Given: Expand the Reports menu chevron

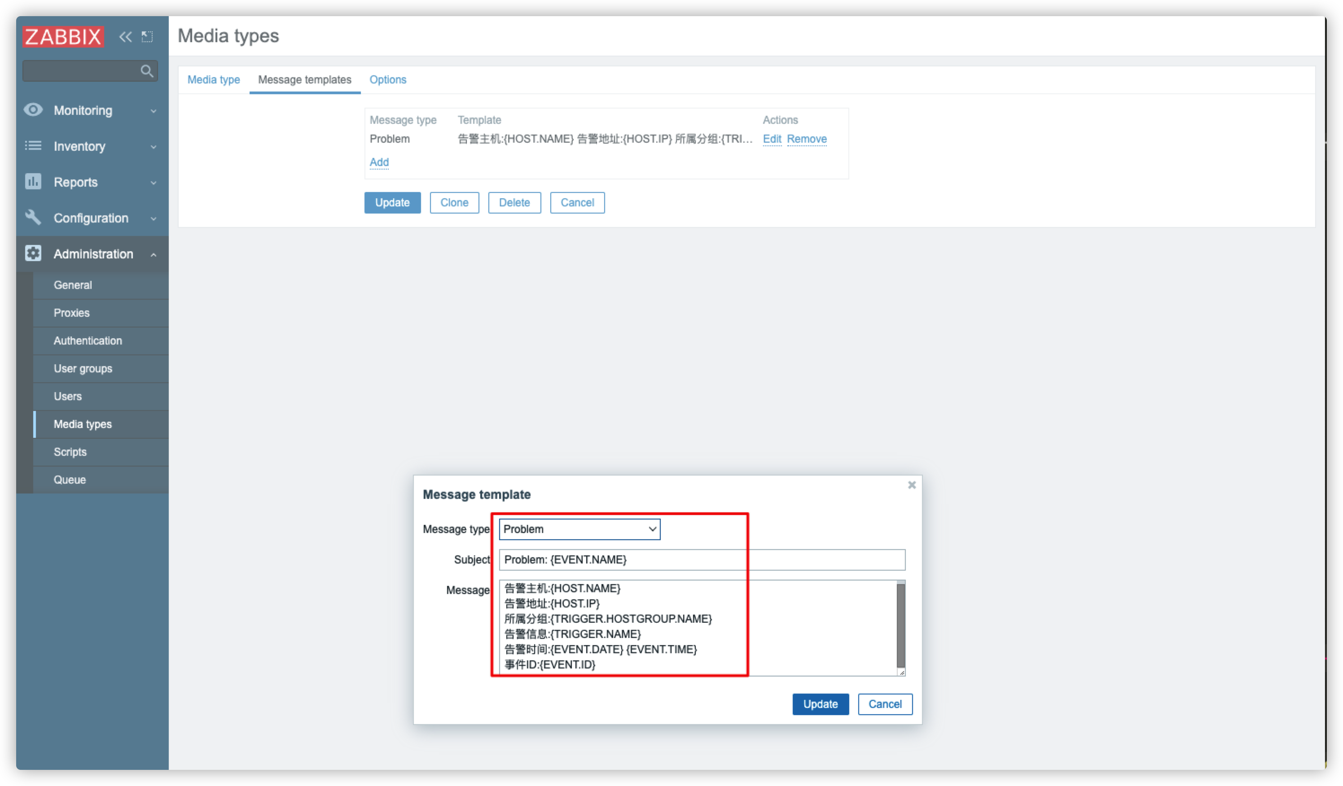Looking at the screenshot, I should [x=154, y=183].
